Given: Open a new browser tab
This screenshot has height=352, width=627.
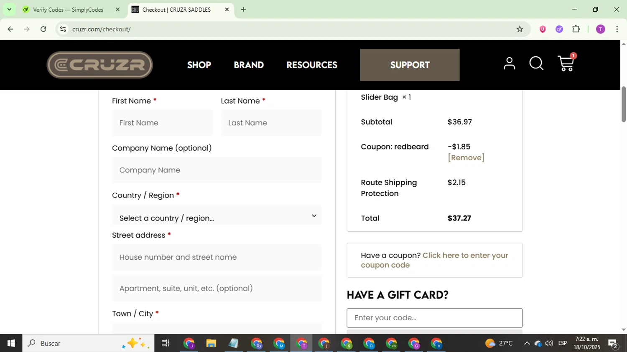Looking at the screenshot, I should (x=243, y=10).
